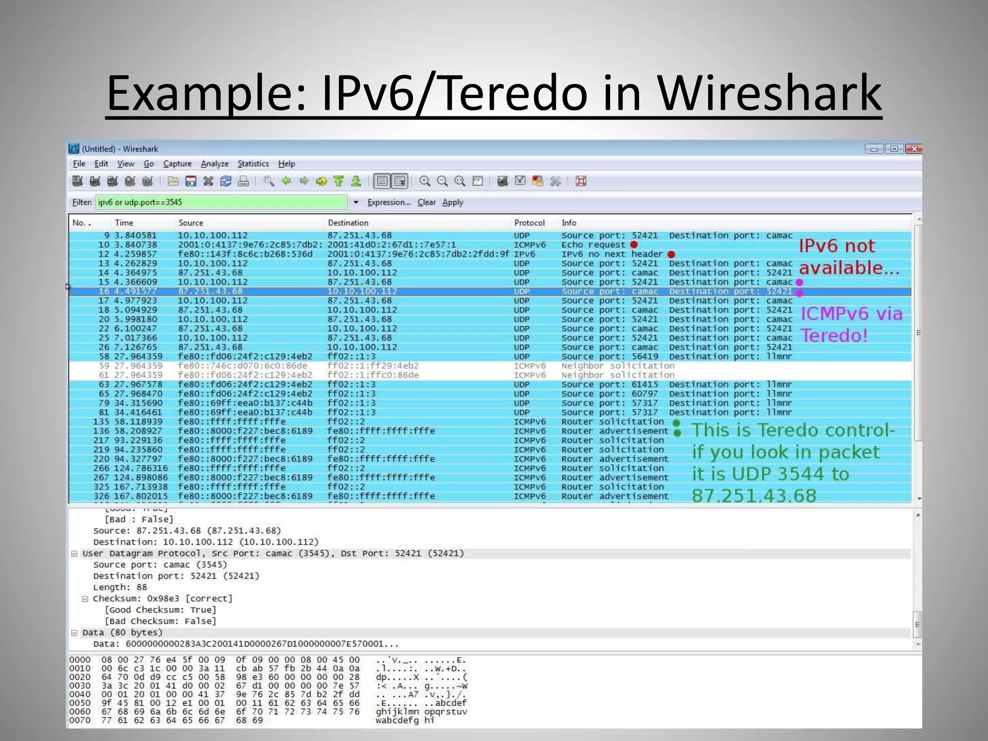Open the Capture menu
Image resolution: width=988 pixels, height=741 pixels.
click(x=178, y=164)
